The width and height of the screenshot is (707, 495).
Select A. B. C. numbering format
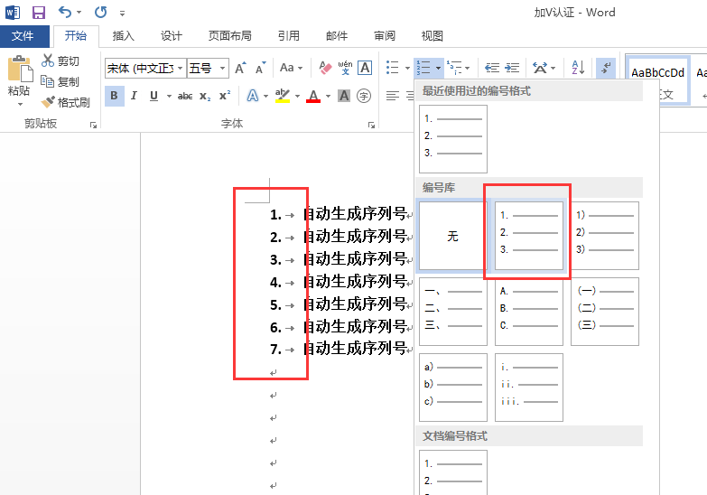(x=529, y=312)
